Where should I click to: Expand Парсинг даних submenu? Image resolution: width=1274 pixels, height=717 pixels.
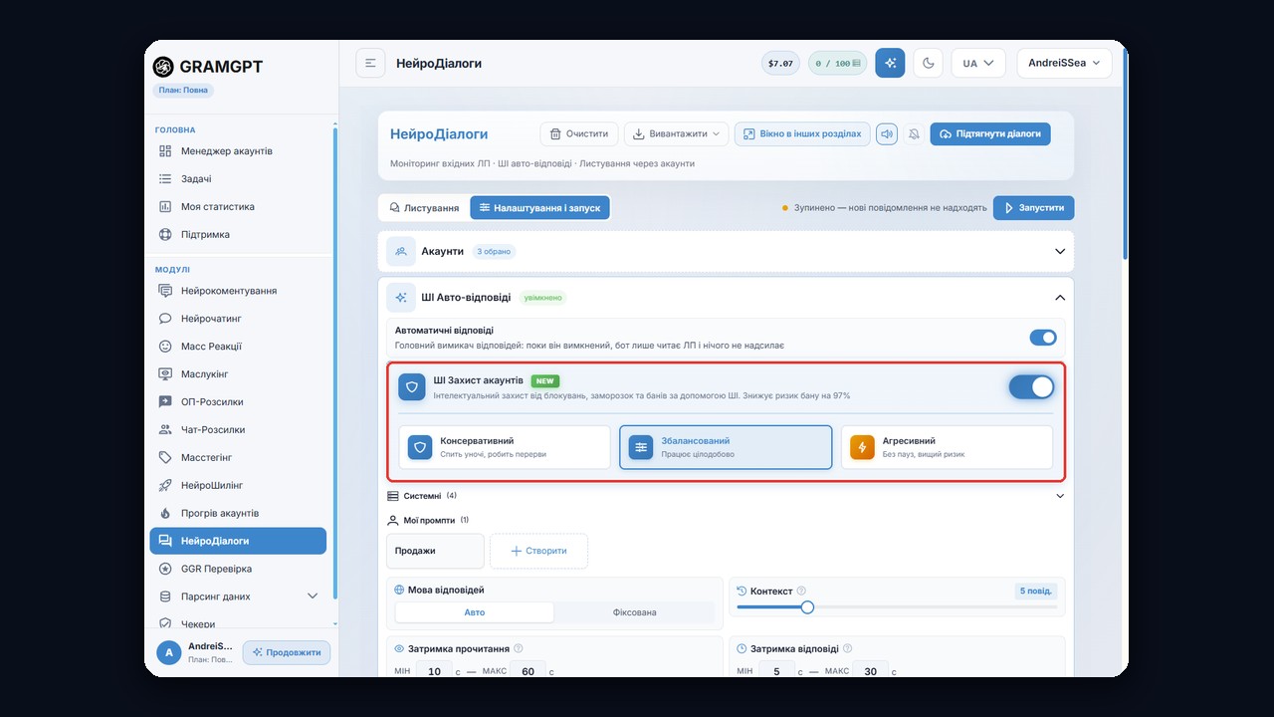[x=239, y=597]
